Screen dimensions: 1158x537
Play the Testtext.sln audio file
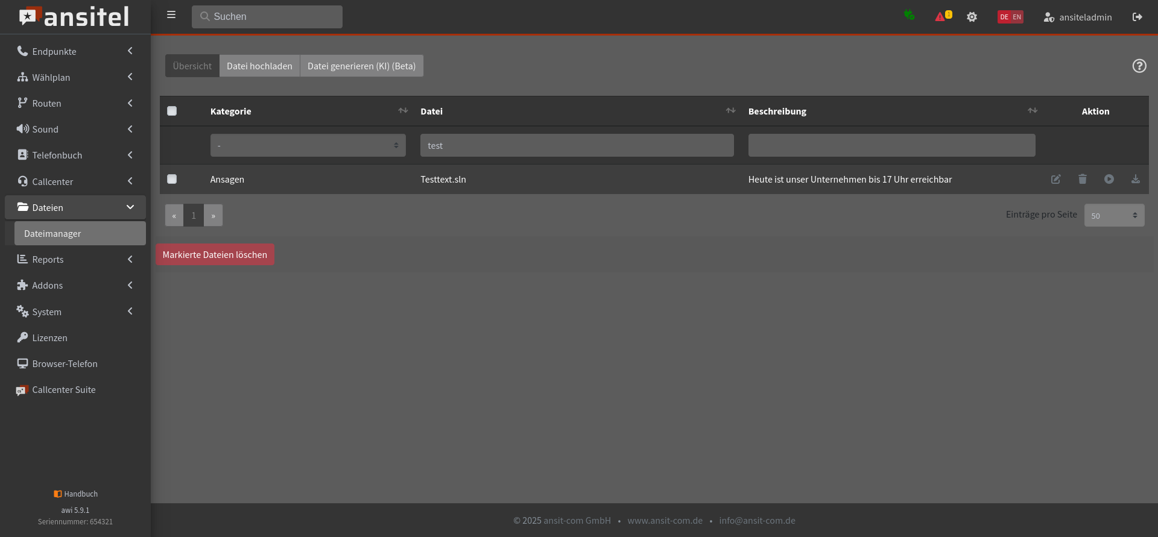[1109, 179]
